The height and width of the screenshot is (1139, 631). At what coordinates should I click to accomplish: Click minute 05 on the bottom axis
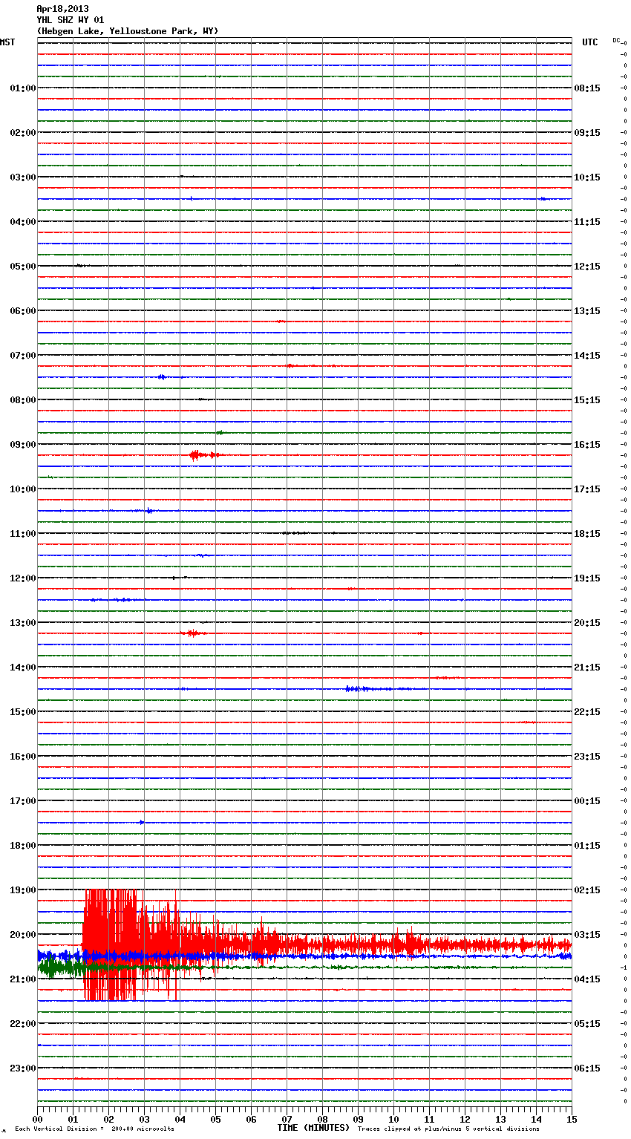click(x=215, y=1119)
